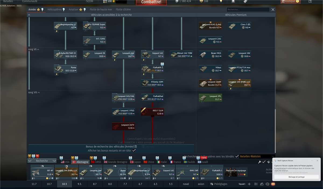Collapse the rang VII section
The width and height of the screenshot is (323, 189).
point(38,49)
